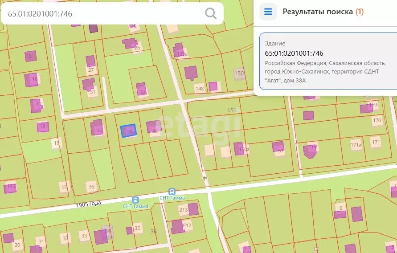This screenshot has width=397, height=253.
Task: Click the parcel labeled 171a
Action: [356, 145]
